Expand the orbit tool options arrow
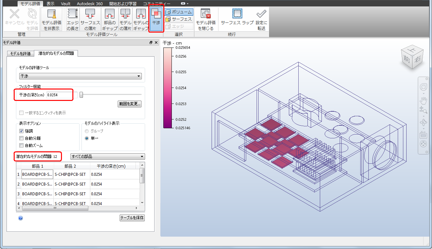432x249 pixels. (x=423, y=128)
